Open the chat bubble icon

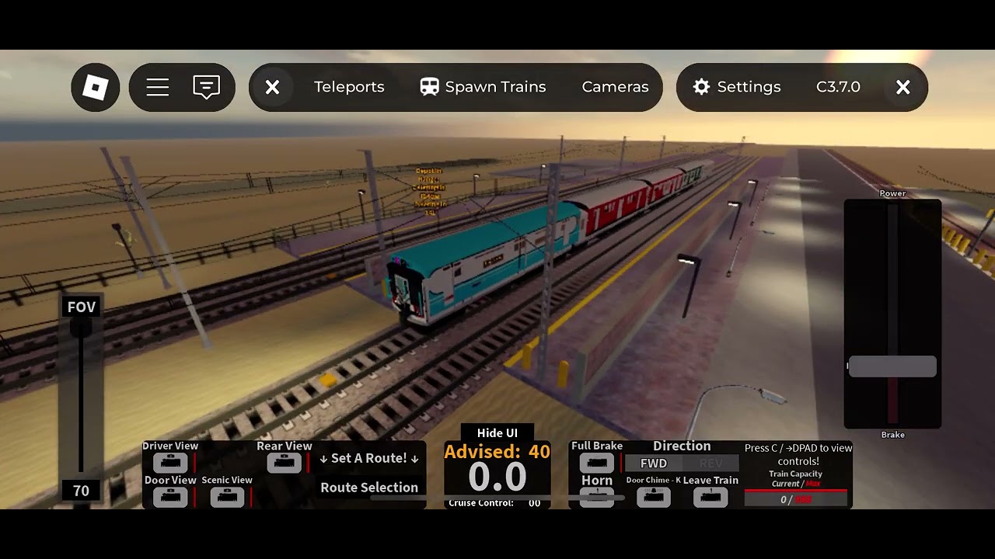click(206, 87)
